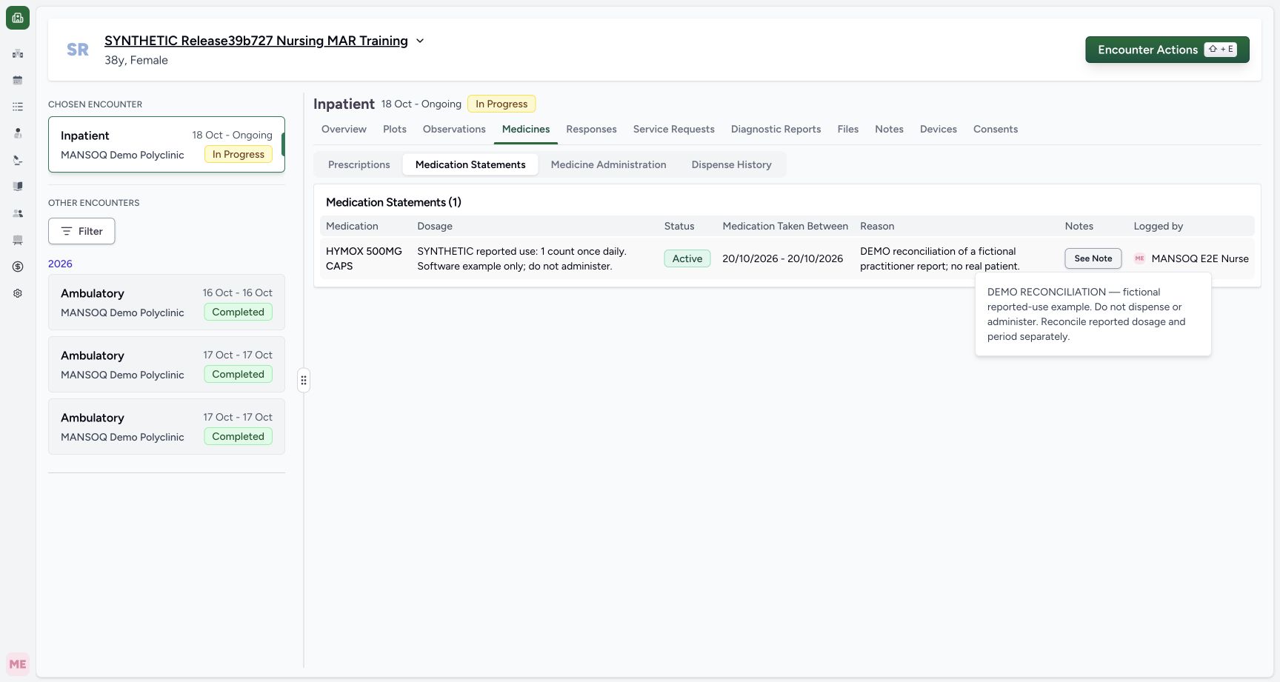Open the dollar billing sidebar icon
The image size is (1280, 682).
pos(18,267)
